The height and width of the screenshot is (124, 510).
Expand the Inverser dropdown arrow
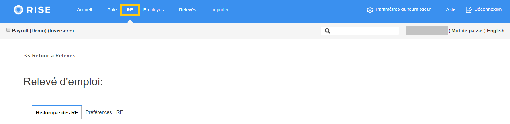click(71, 31)
